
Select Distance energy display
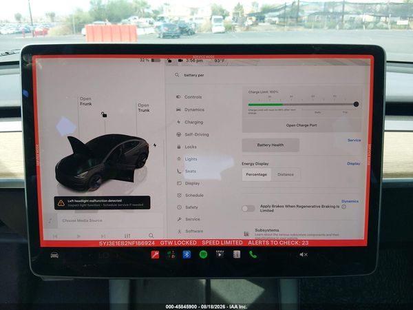[x=285, y=174]
